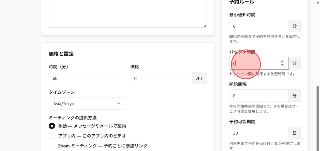The image size is (320, 151).
Task: Decrease バッファ時間 with the down stepper arrow
Action: click(x=282, y=65)
